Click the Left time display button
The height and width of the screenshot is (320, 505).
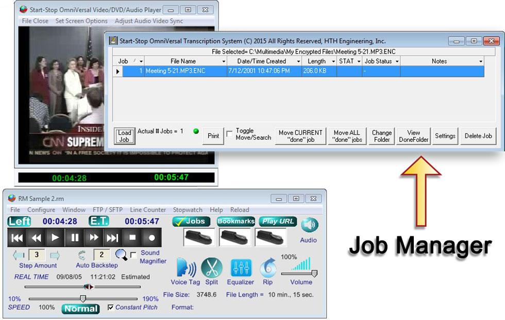(x=20, y=222)
